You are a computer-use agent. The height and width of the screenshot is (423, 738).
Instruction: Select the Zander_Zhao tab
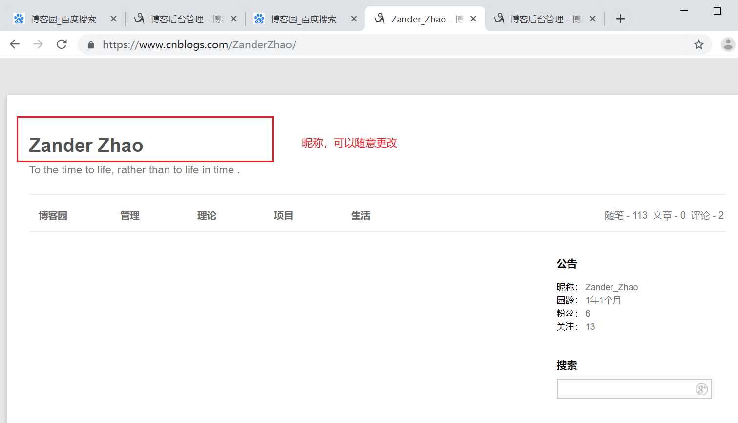click(425, 19)
